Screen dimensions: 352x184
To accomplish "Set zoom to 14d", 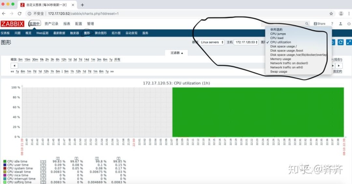I will pyautogui.click(x=87, y=60).
